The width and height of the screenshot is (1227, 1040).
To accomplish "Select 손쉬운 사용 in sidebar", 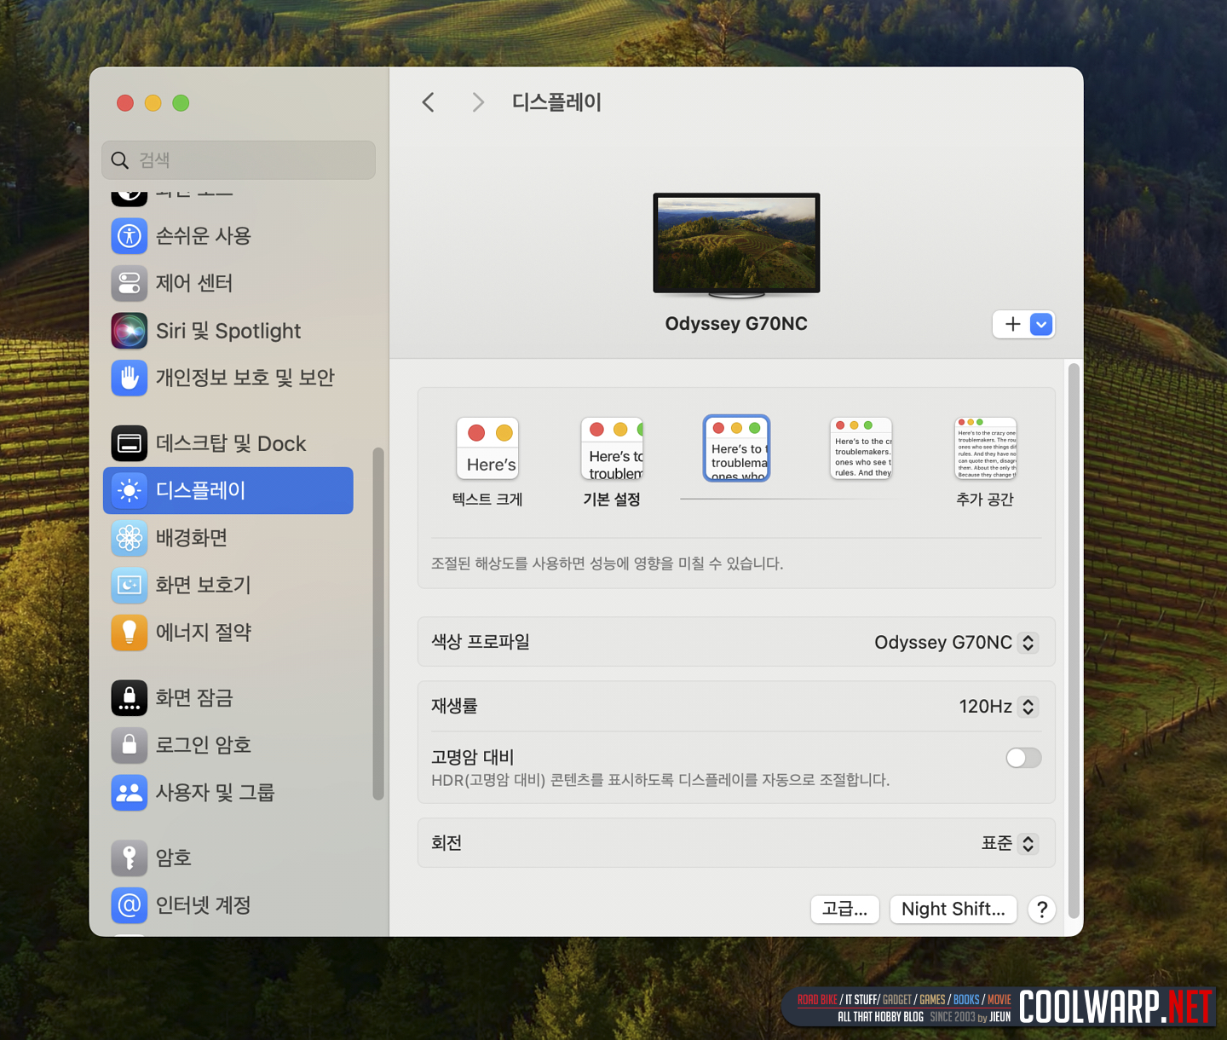I will click(228, 236).
